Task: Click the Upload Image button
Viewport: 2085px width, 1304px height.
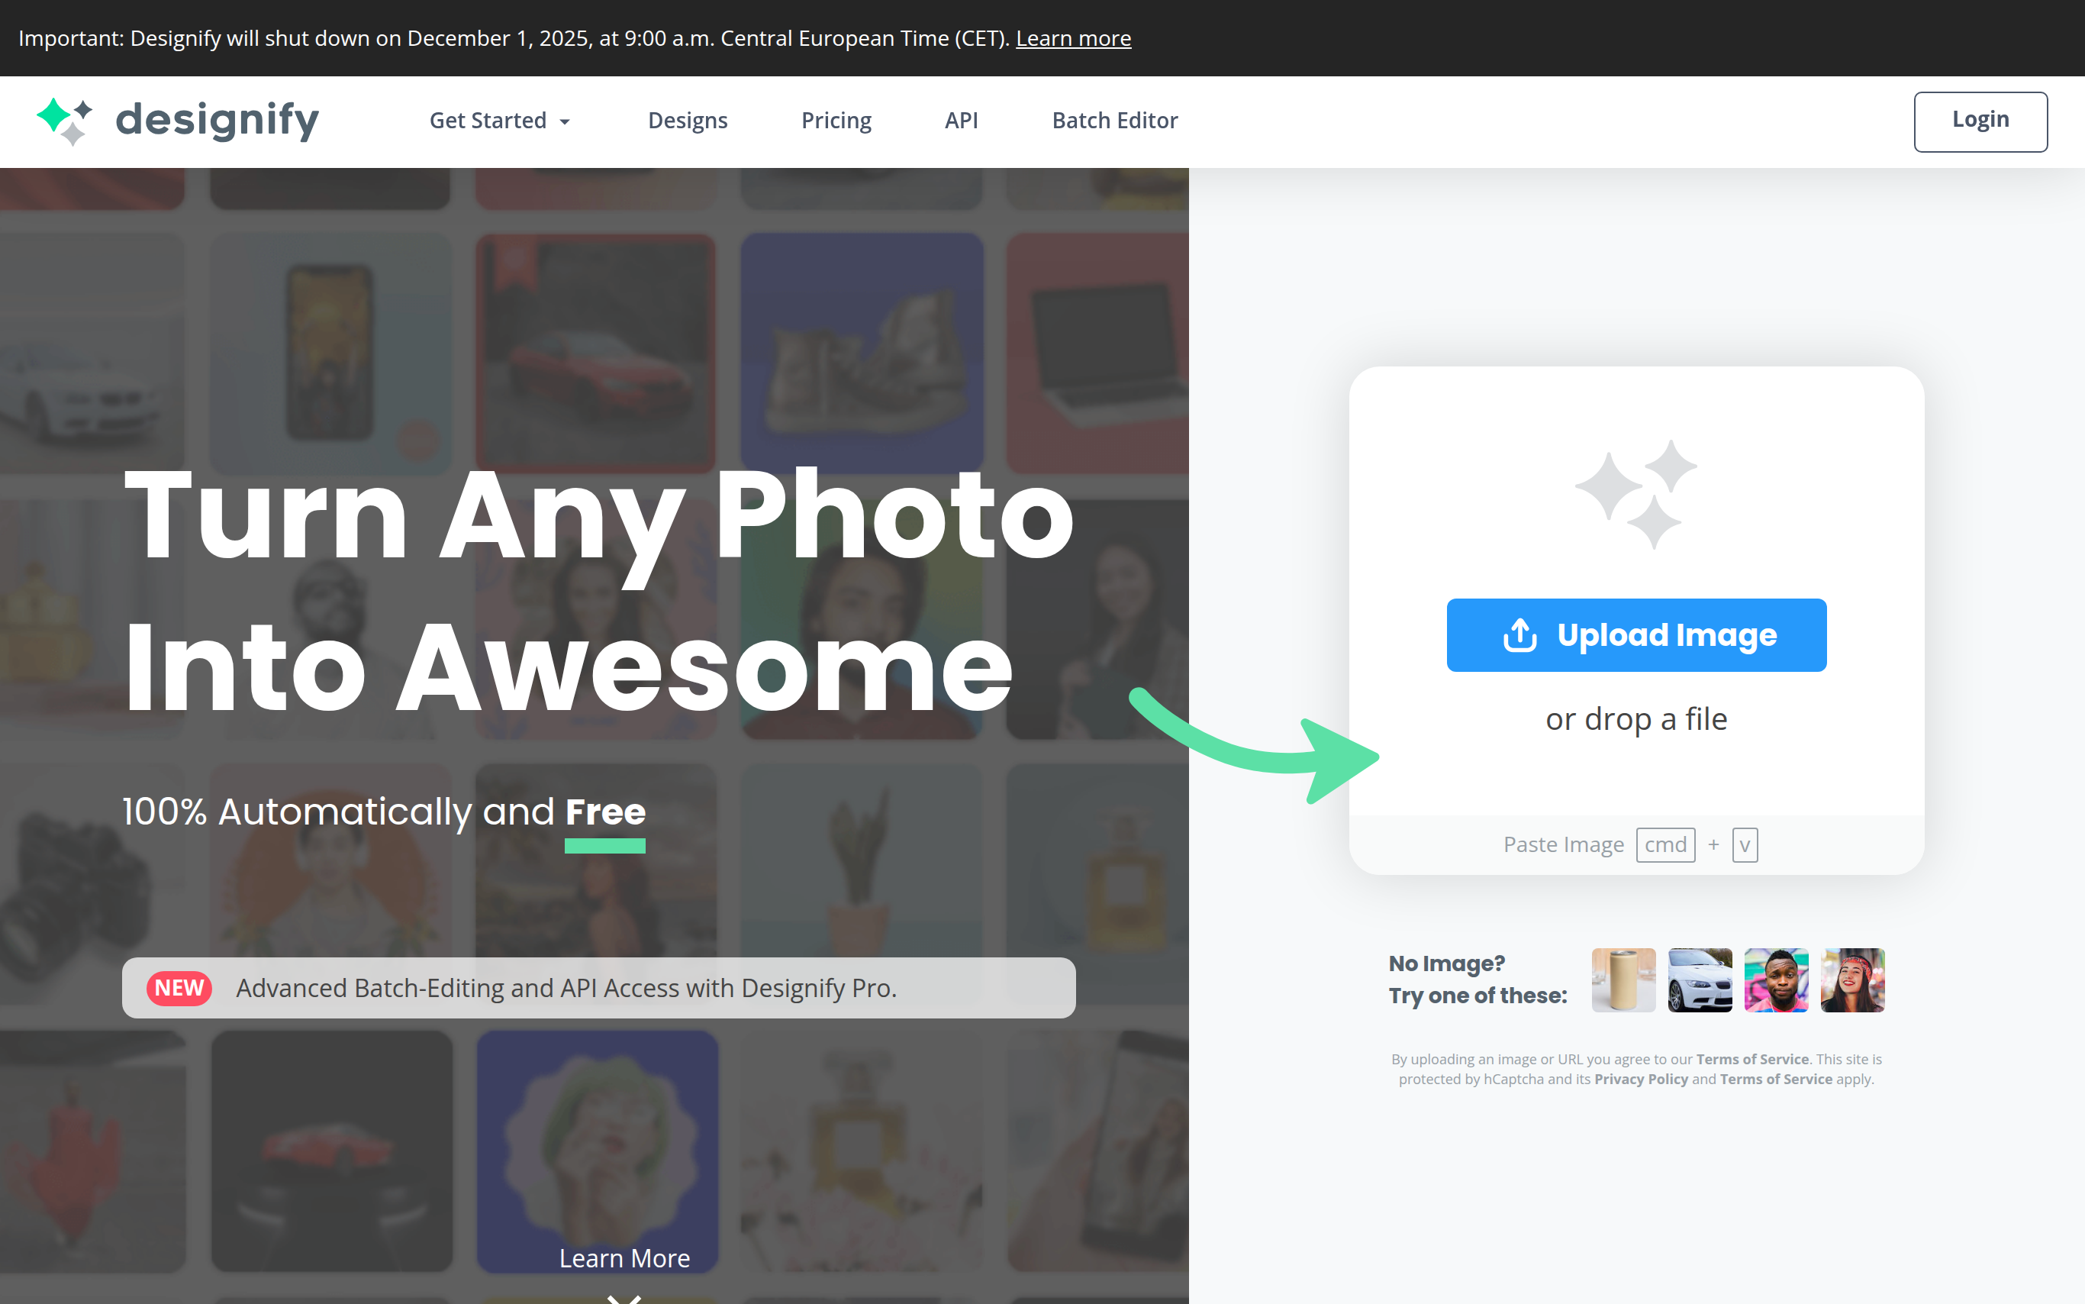Action: 1635,636
